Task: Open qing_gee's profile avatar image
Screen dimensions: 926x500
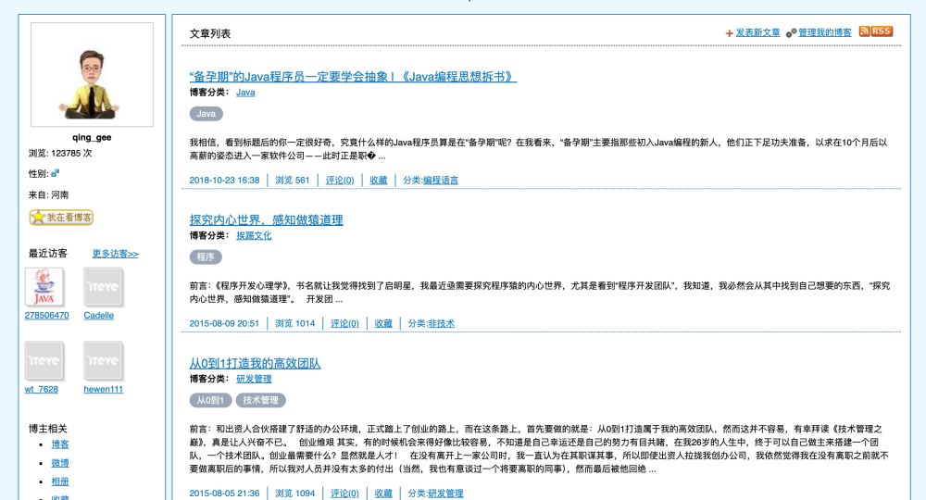Action: pyautogui.click(x=92, y=75)
